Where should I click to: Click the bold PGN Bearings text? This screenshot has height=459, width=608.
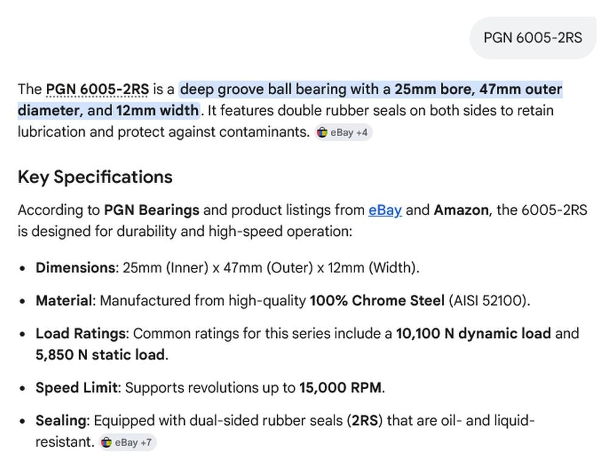coord(151,210)
